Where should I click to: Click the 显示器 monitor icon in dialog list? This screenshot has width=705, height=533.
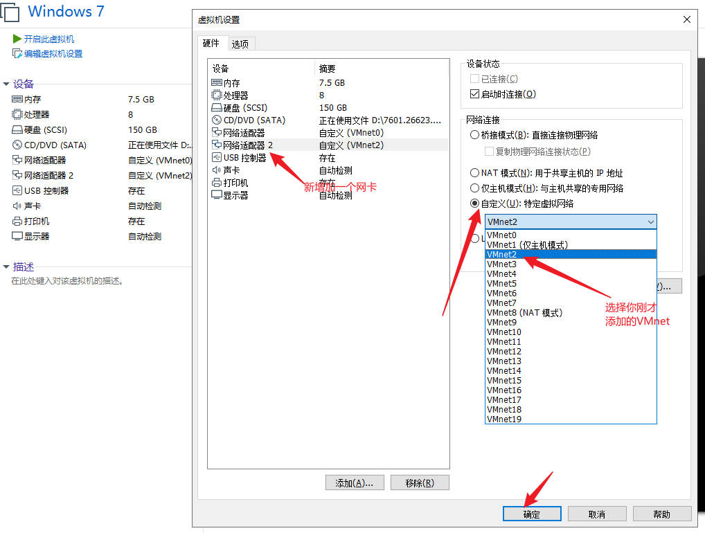pyautogui.click(x=216, y=195)
